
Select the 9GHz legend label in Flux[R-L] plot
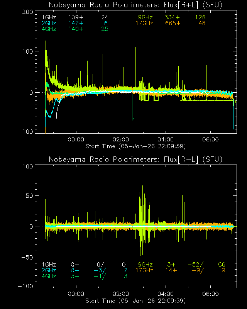coord(145,265)
